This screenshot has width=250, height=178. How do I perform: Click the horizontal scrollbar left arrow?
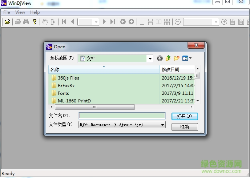51,107
